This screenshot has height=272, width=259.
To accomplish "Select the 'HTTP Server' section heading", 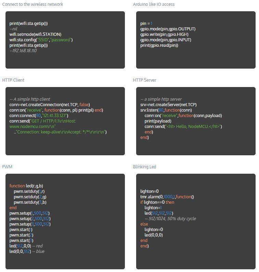I will point(144,80).
